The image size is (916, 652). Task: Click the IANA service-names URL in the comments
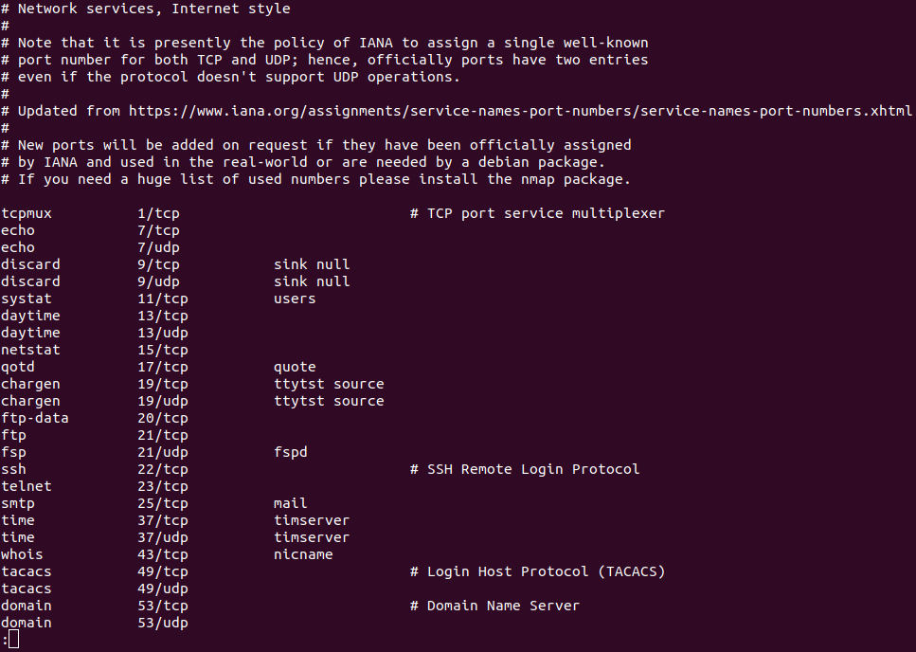[520, 111]
